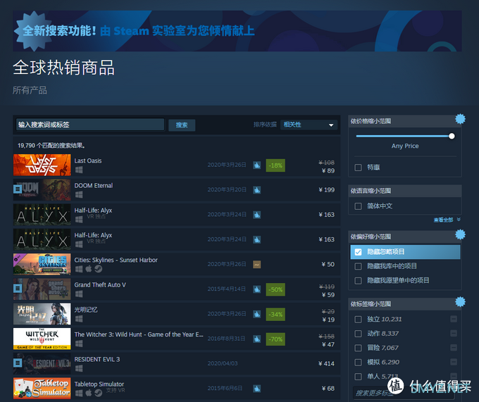The height and width of the screenshot is (402, 479).
Task: Check the 模拟 6,290 tag filter
Action: (358, 363)
